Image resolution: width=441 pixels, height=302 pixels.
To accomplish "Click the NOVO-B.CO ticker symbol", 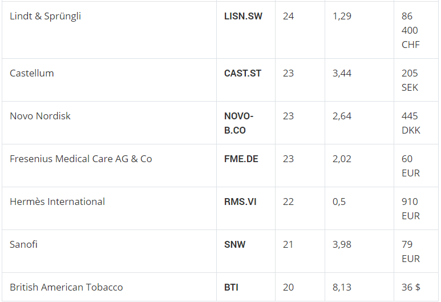I will coord(239,123).
